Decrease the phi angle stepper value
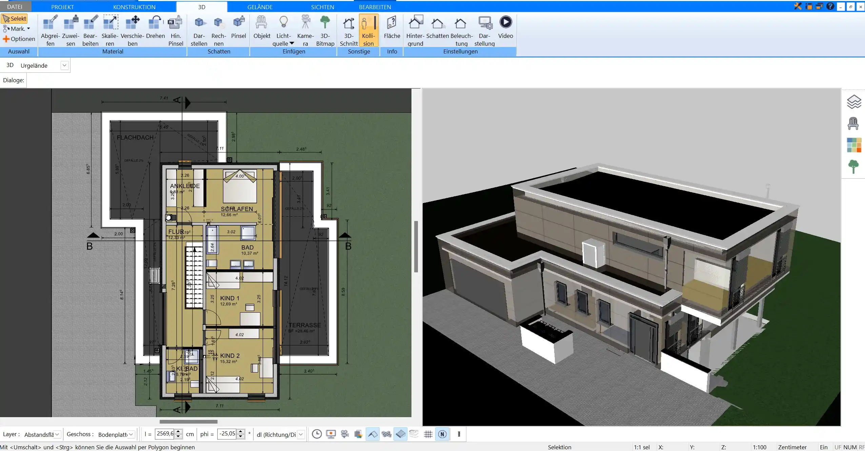The width and height of the screenshot is (865, 451). [x=240, y=436]
